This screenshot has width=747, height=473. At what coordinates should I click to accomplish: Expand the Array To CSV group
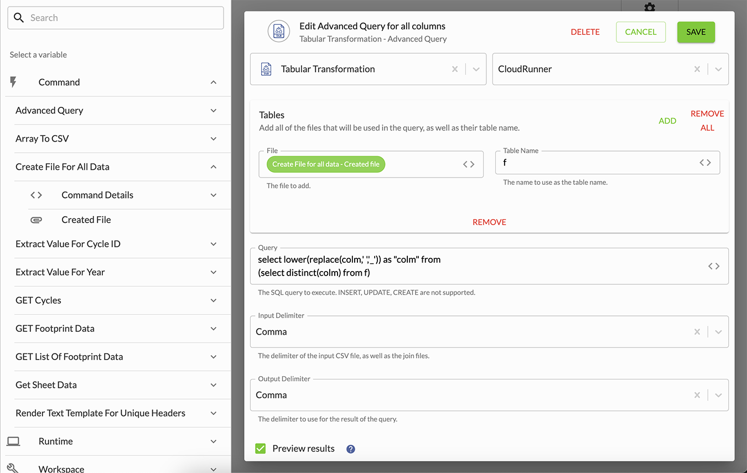coord(214,139)
